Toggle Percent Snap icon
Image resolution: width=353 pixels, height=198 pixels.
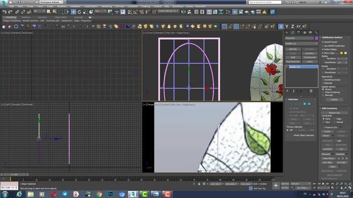[x=142, y=12]
